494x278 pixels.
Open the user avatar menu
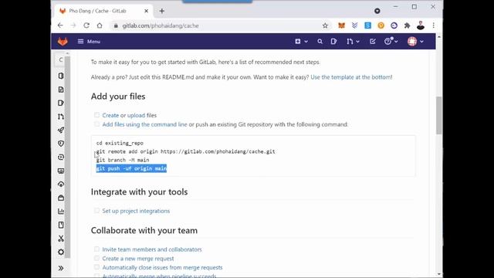coord(412,41)
